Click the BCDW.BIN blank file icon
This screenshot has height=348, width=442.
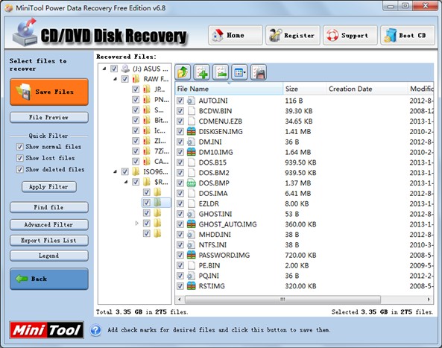point(192,111)
